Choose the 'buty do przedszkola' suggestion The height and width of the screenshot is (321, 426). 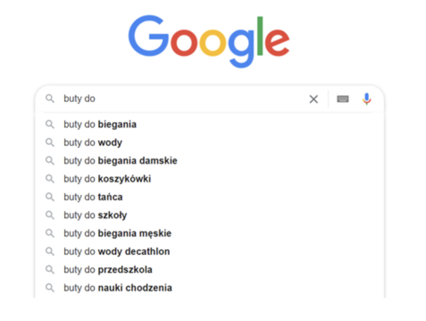(x=108, y=269)
